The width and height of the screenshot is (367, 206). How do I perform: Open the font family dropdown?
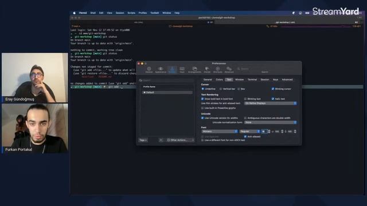220,132
